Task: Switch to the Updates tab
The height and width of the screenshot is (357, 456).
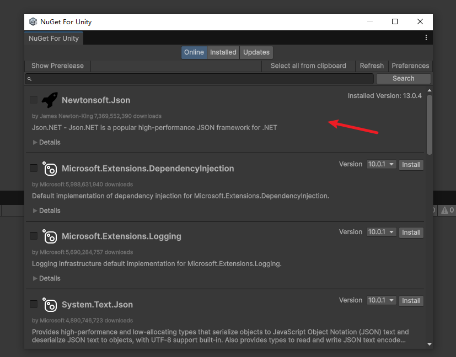Action: [x=256, y=52]
